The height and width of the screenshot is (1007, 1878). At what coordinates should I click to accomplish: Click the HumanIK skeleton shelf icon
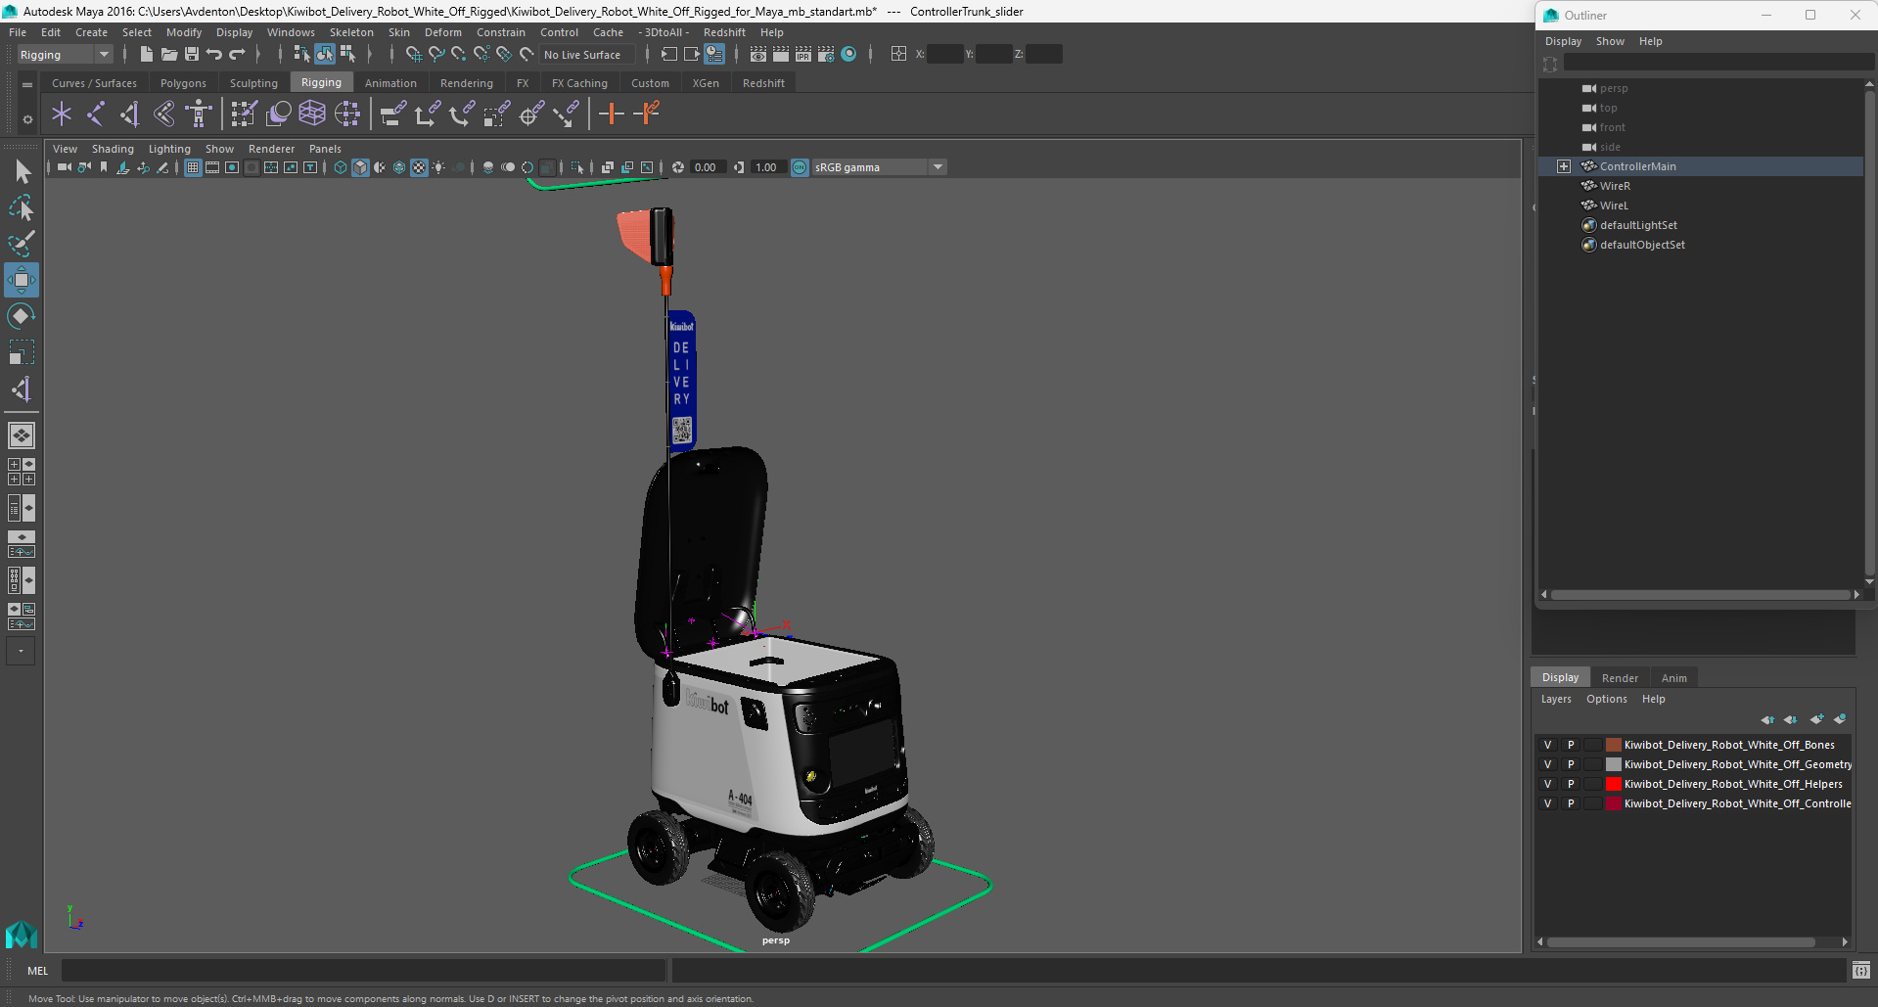pyautogui.click(x=199, y=114)
